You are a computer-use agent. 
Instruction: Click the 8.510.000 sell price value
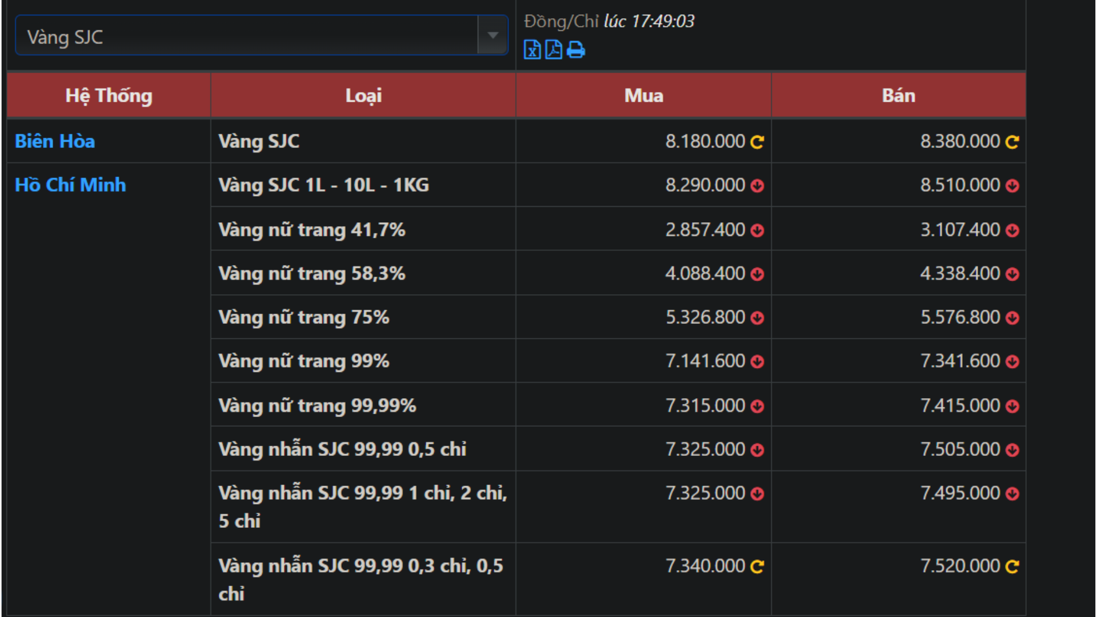(x=960, y=185)
